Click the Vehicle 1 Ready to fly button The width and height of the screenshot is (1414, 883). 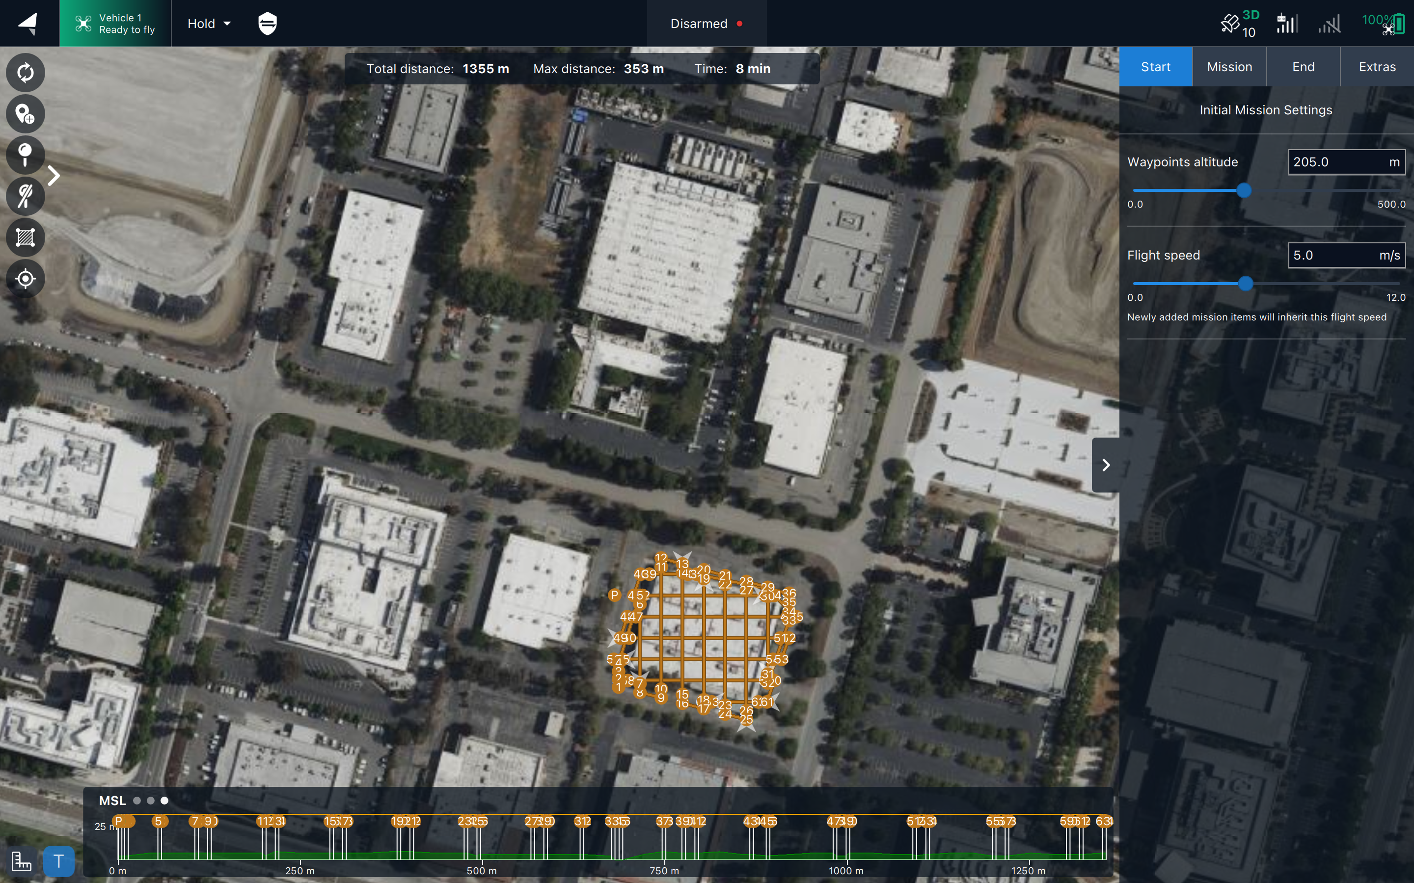click(x=115, y=24)
